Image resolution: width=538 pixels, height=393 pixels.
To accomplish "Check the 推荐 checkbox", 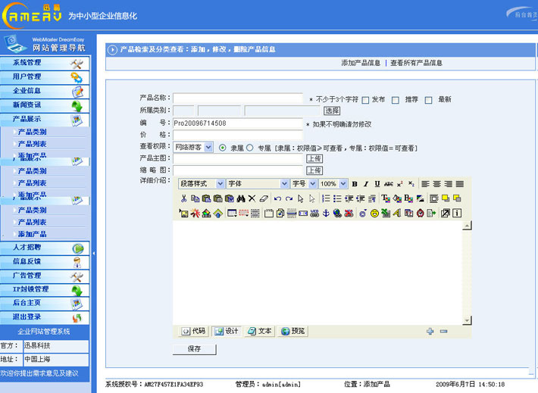I will [x=396, y=100].
